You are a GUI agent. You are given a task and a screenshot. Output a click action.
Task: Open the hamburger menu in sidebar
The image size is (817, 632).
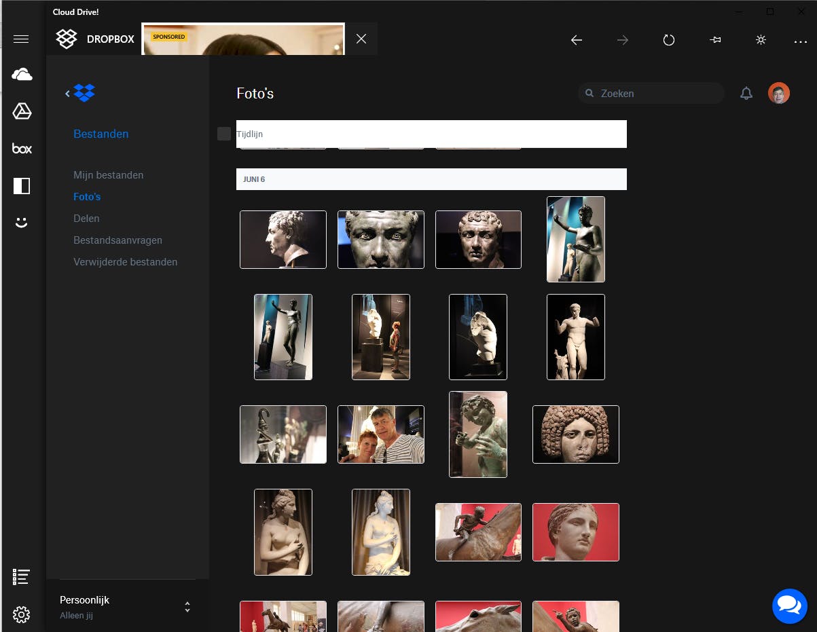[21, 39]
